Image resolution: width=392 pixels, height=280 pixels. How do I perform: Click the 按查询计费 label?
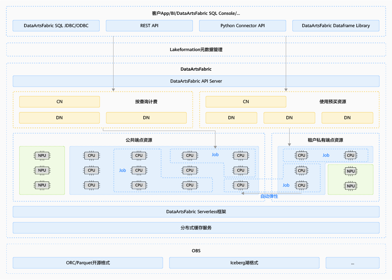146,102
